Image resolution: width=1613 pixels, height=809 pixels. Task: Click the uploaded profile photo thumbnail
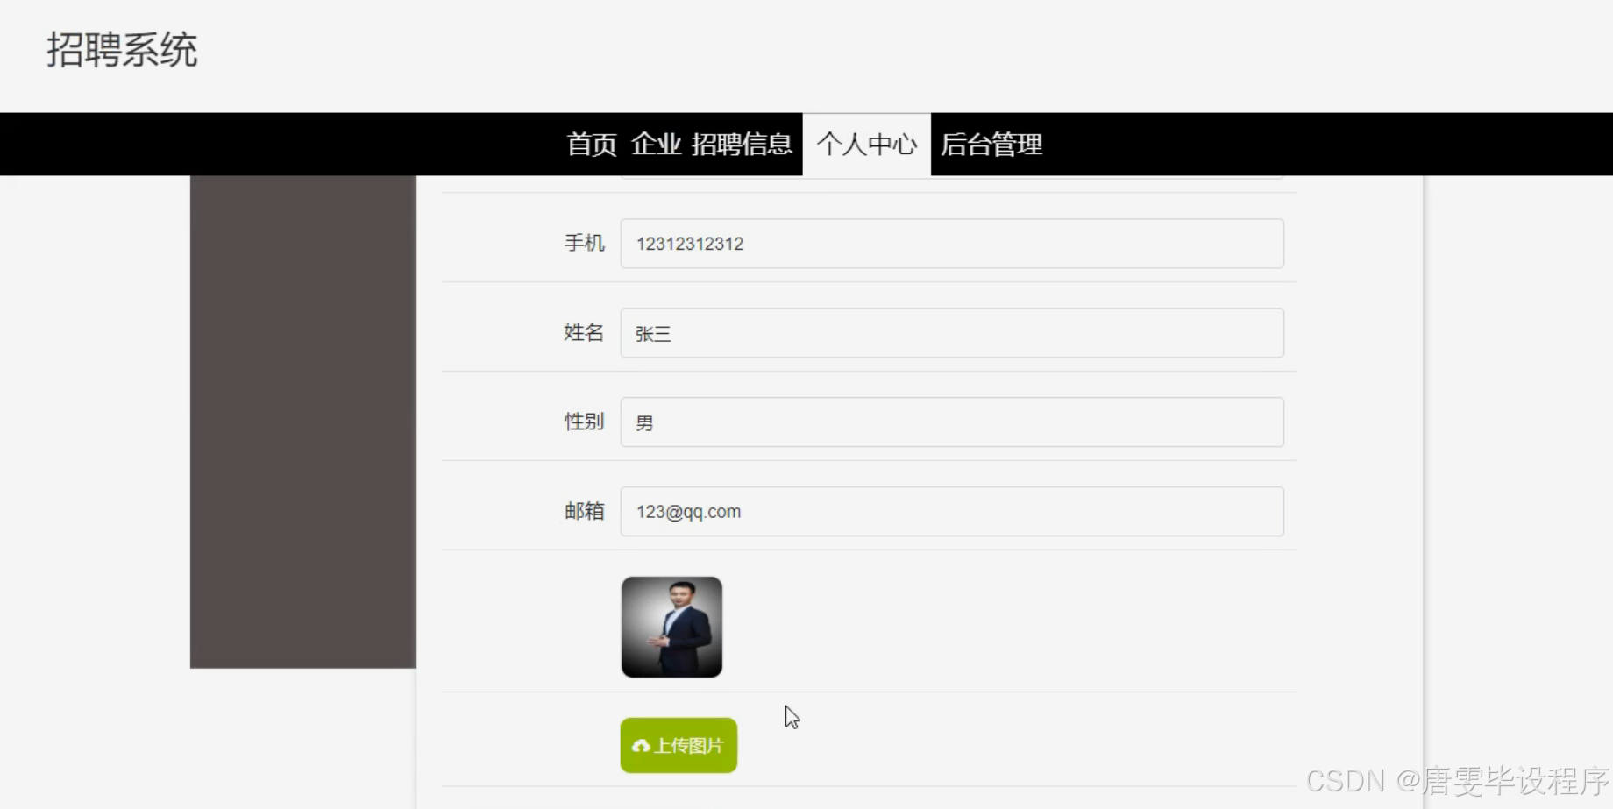[x=671, y=627]
